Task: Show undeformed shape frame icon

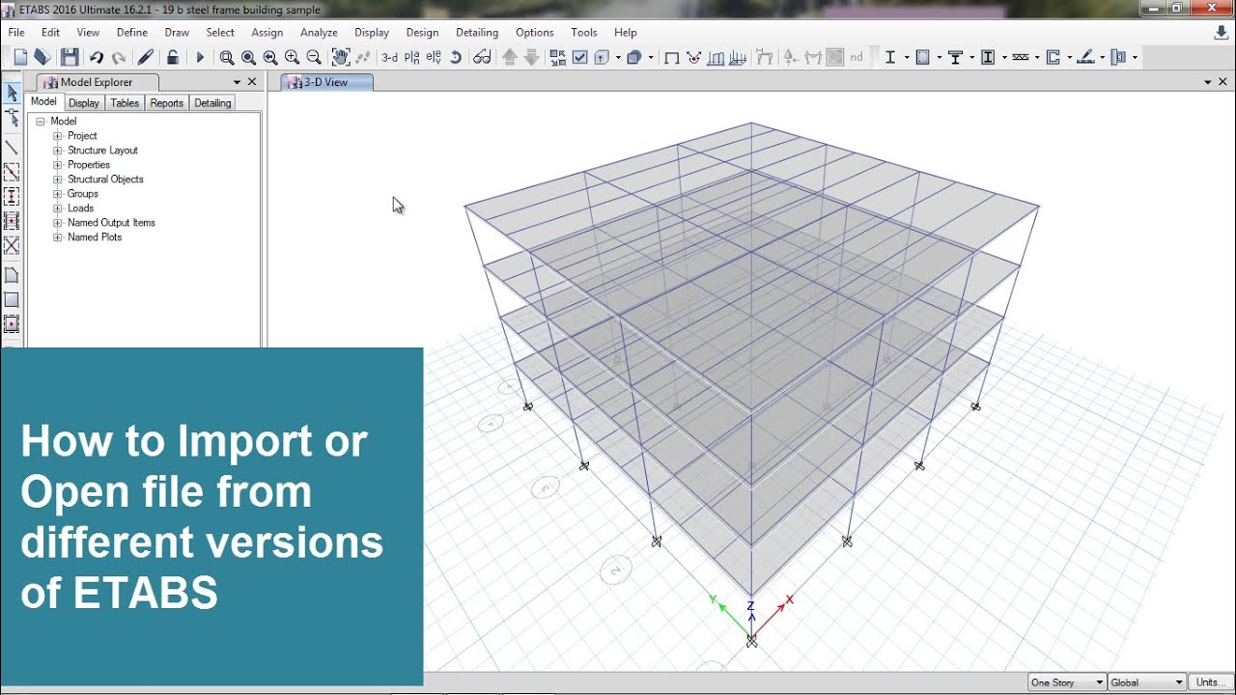Action: pos(671,58)
